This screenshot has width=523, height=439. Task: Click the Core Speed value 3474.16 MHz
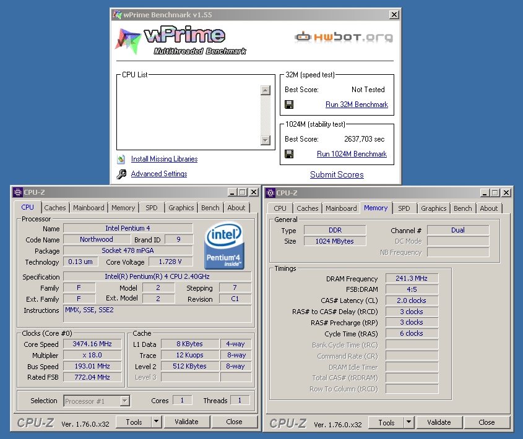pyautogui.click(x=92, y=344)
